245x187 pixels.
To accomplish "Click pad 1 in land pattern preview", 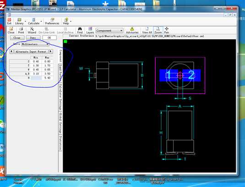I will point(168,75).
